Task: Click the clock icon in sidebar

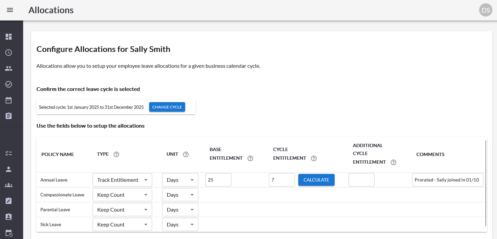Action: [x=9, y=53]
